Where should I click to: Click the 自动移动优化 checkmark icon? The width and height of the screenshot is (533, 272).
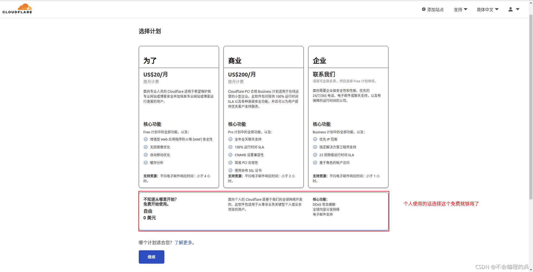click(146, 155)
